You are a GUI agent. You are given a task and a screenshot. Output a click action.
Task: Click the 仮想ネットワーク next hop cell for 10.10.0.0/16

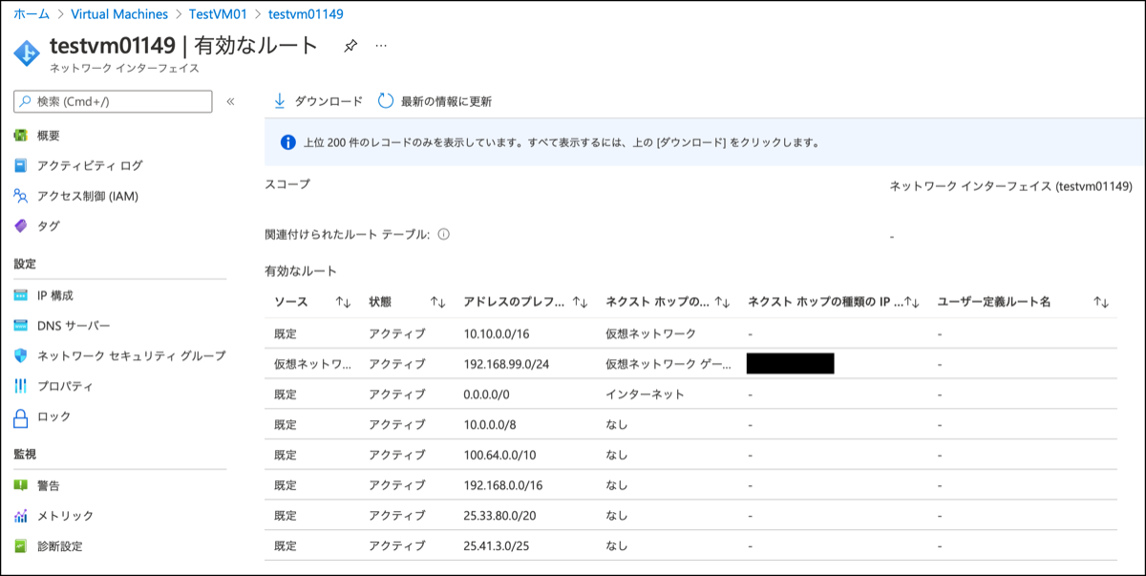tap(651, 333)
